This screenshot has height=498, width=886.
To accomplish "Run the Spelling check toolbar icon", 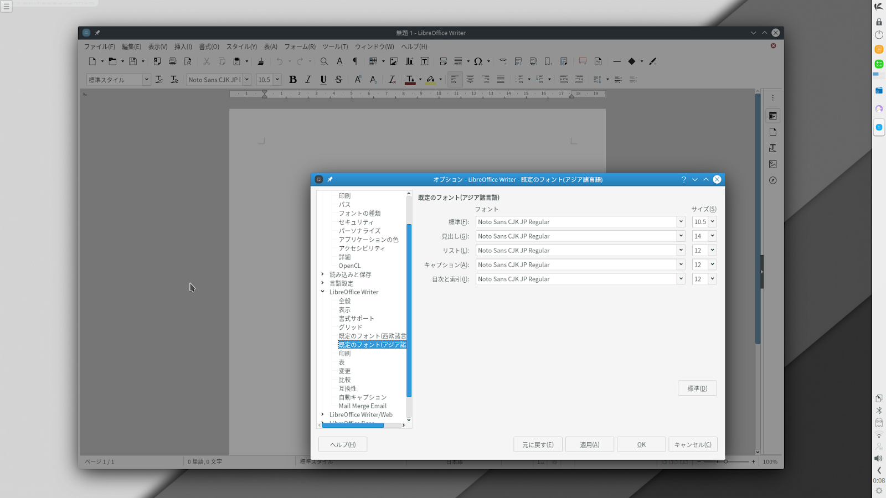I will 340,61.
